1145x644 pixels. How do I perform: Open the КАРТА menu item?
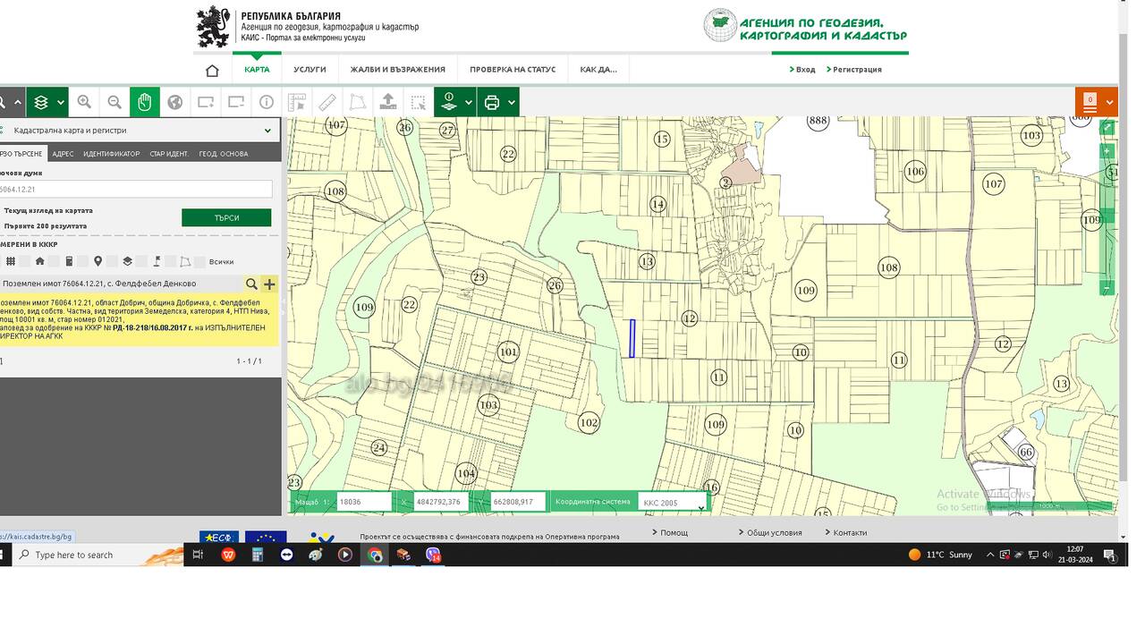[257, 69]
